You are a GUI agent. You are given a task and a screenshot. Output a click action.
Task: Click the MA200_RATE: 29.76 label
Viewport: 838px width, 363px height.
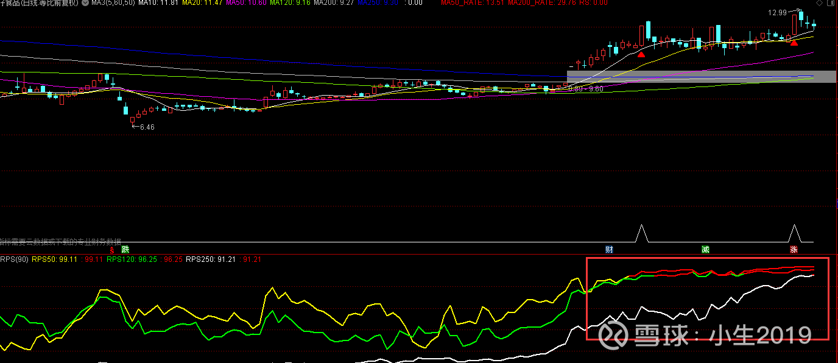click(542, 3)
